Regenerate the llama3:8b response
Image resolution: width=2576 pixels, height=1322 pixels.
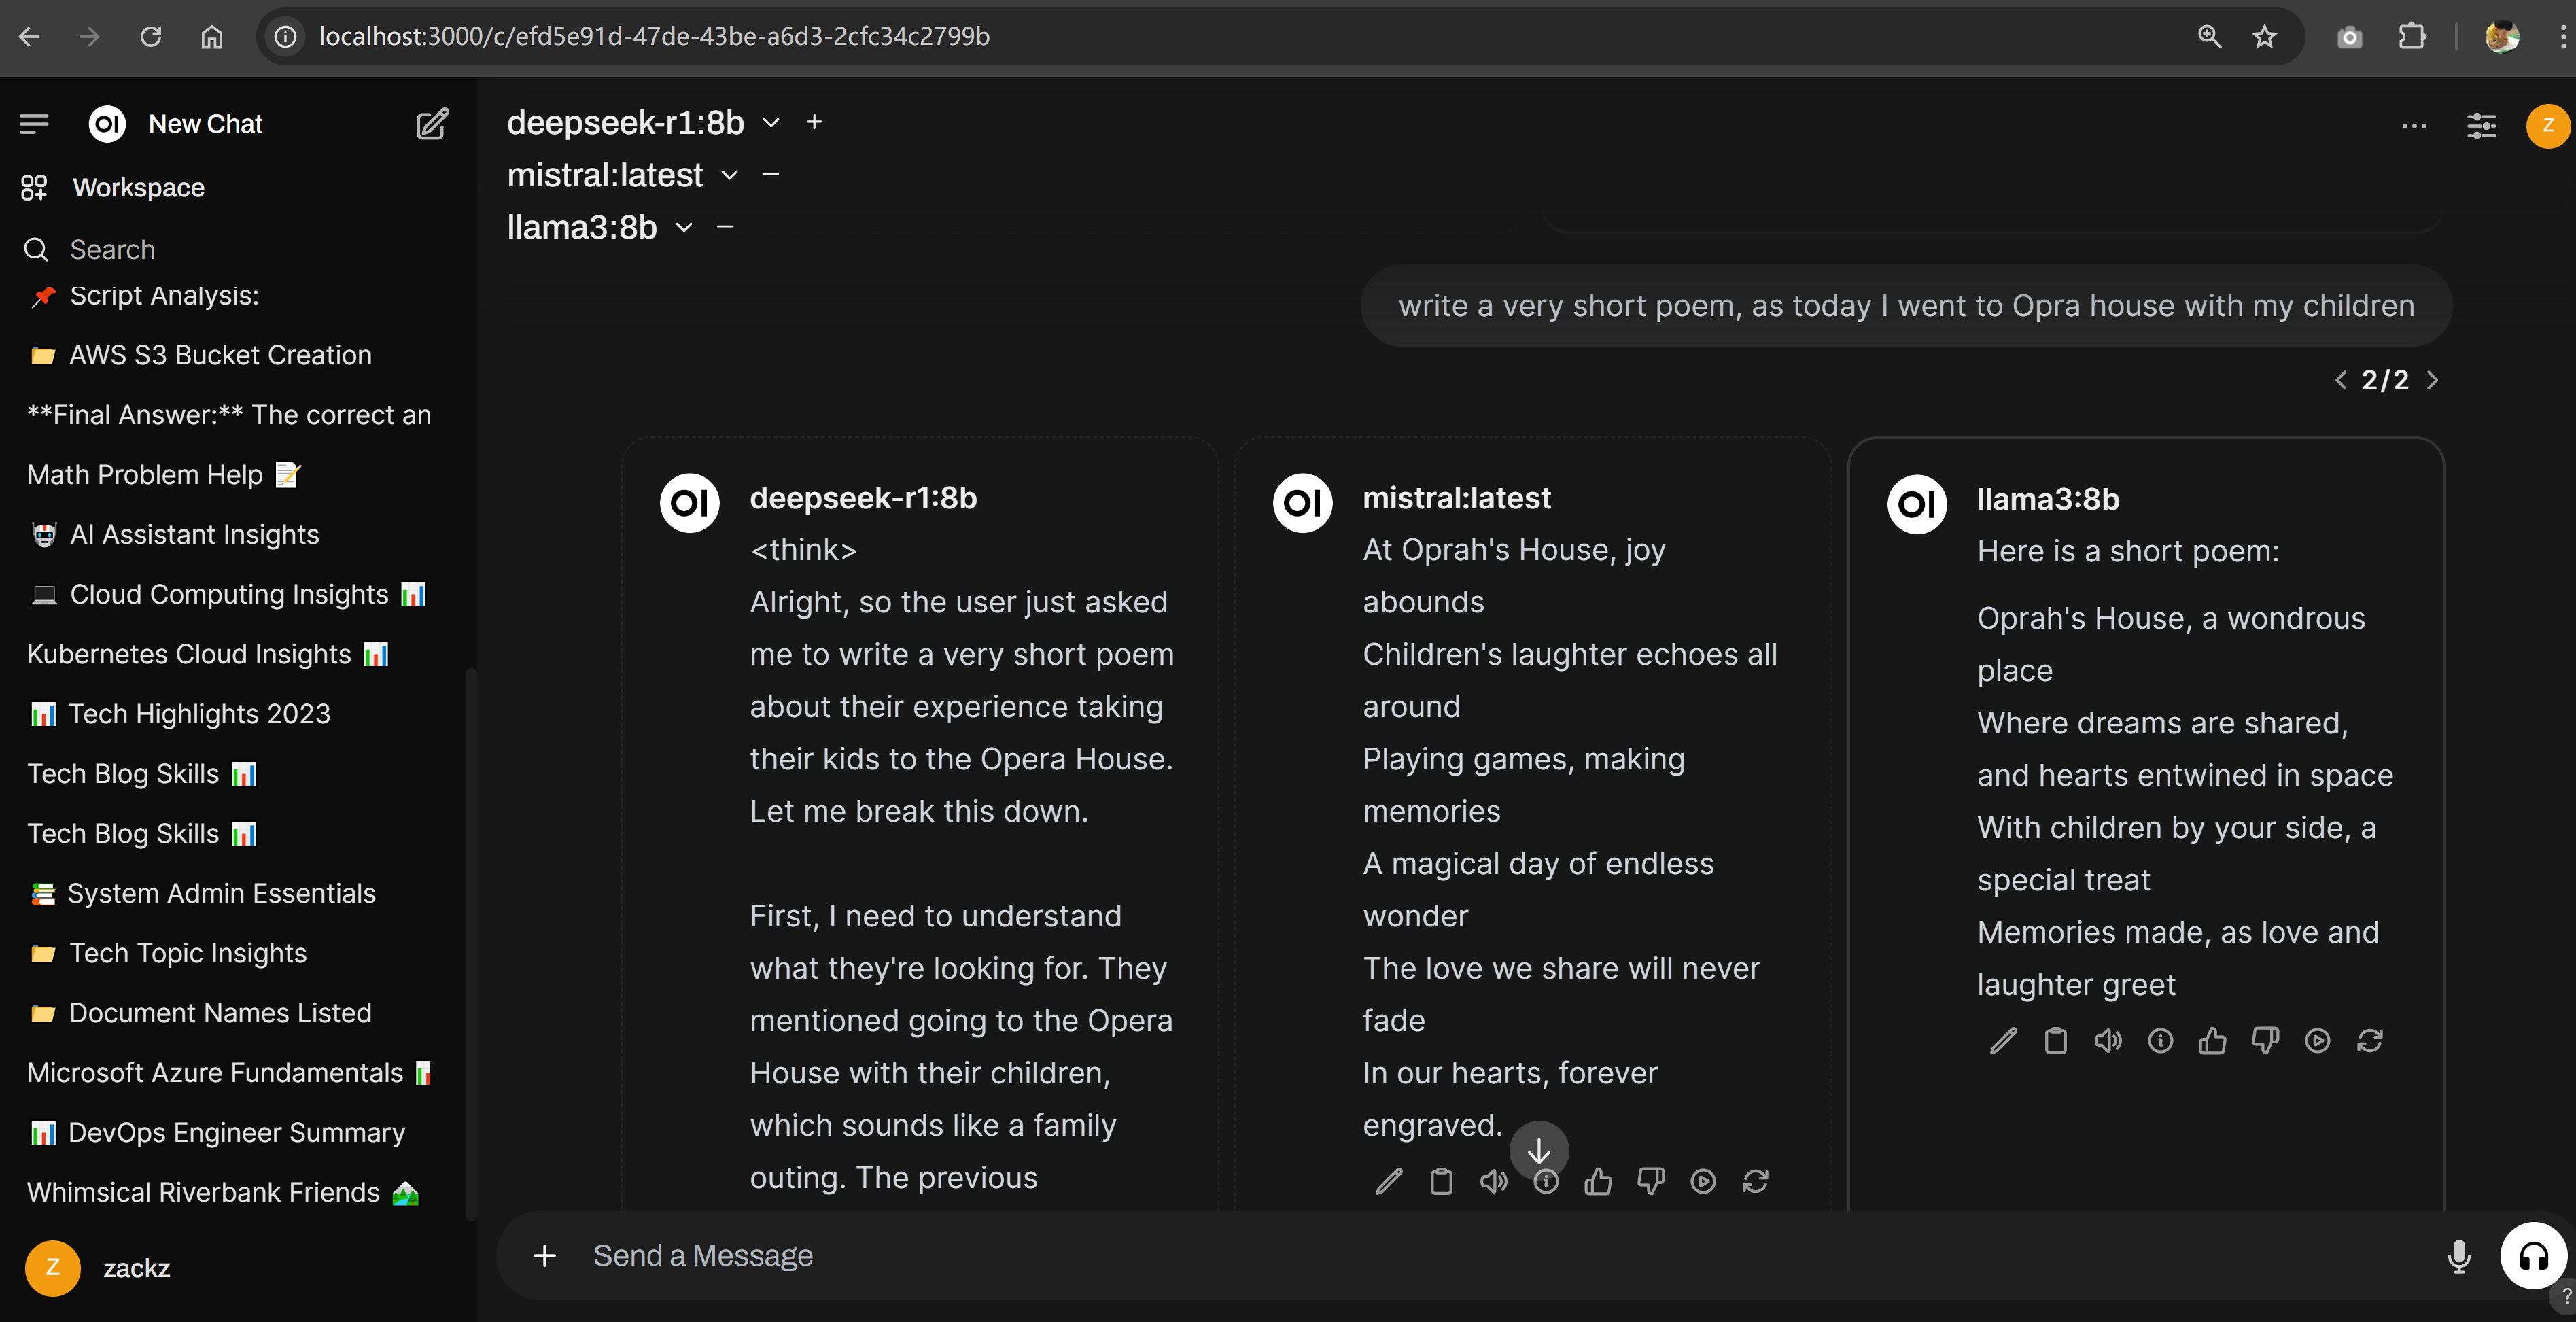tap(2369, 1041)
